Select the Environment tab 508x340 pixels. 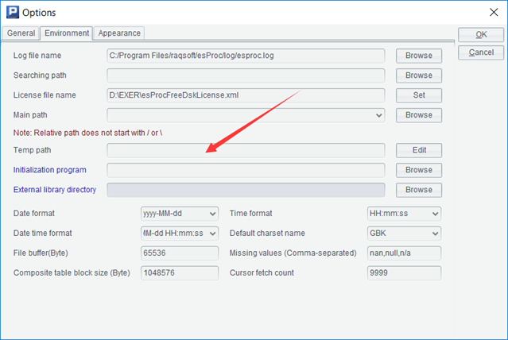[67, 33]
